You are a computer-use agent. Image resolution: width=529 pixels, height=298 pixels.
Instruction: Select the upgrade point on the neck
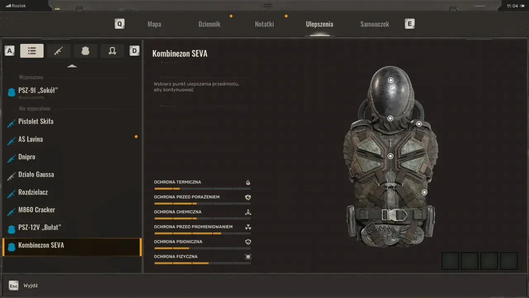[x=390, y=118]
